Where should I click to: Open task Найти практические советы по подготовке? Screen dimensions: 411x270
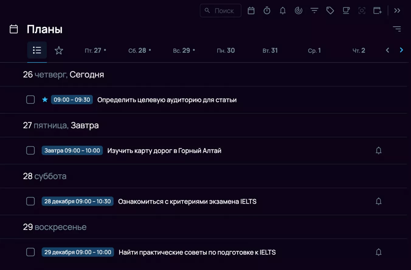197,252
